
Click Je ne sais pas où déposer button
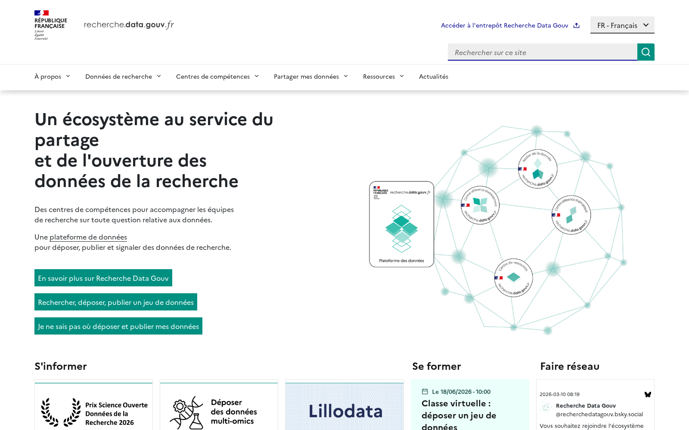pyautogui.click(x=118, y=326)
